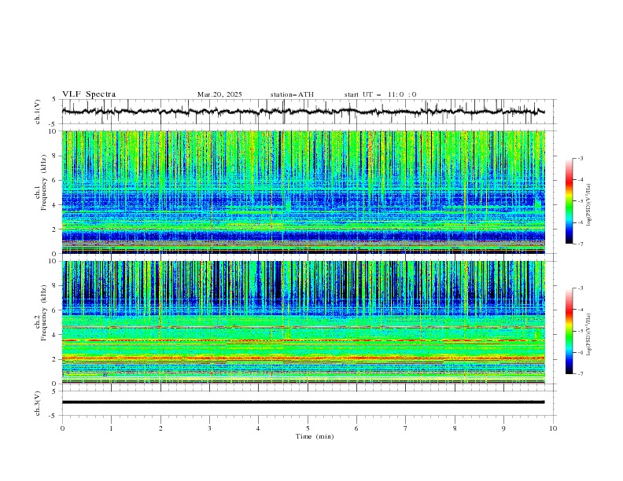Click the ch.1 'Frequency (kHz)' axis label
This screenshot has height=481, width=623.
tap(44, 181)
